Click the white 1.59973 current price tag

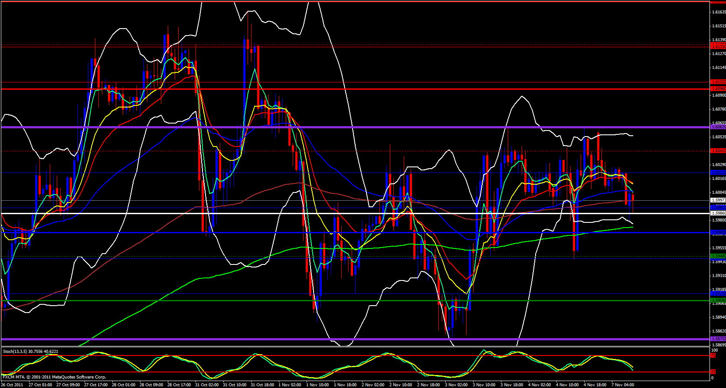tap(718, 200)
